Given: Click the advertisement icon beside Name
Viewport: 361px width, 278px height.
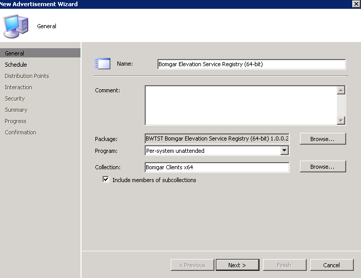Looking at the screenshot, I should [103, 64].
